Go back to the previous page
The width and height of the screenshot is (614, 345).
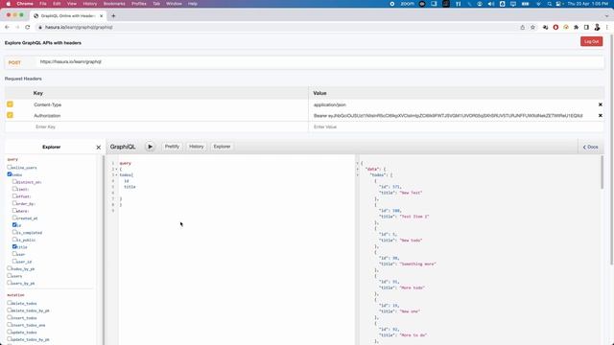click(x=7, y=28)
